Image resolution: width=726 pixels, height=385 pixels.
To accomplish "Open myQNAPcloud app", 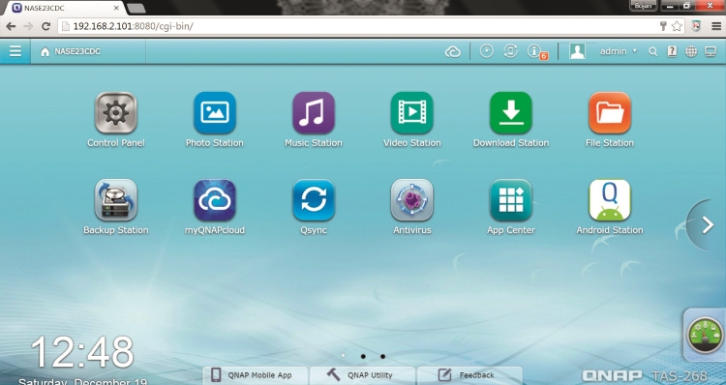I will pos(215,200).
